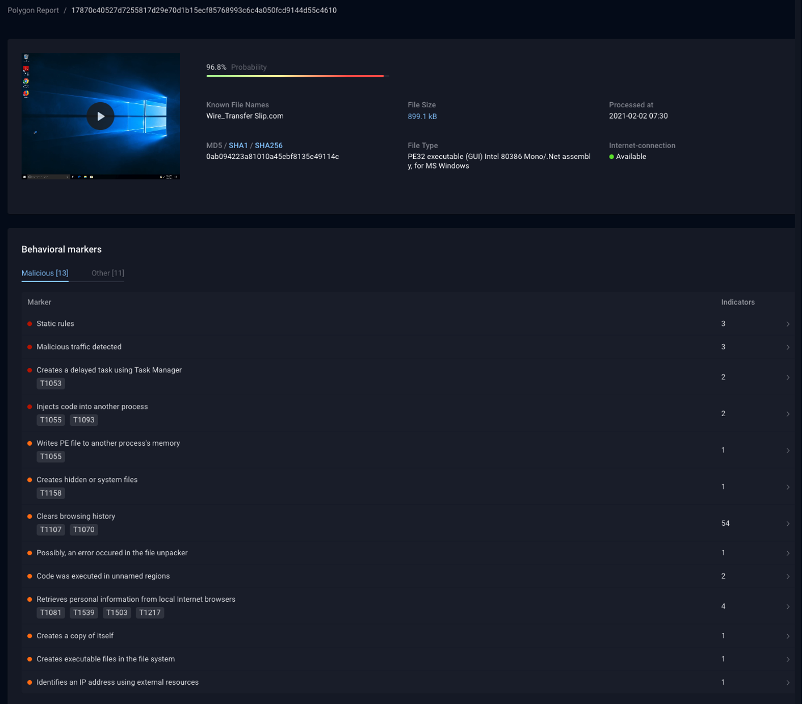Screen dimensions: 802x704
Task: Select Creates a copy of itself text
Action: [x=75, y=636]
